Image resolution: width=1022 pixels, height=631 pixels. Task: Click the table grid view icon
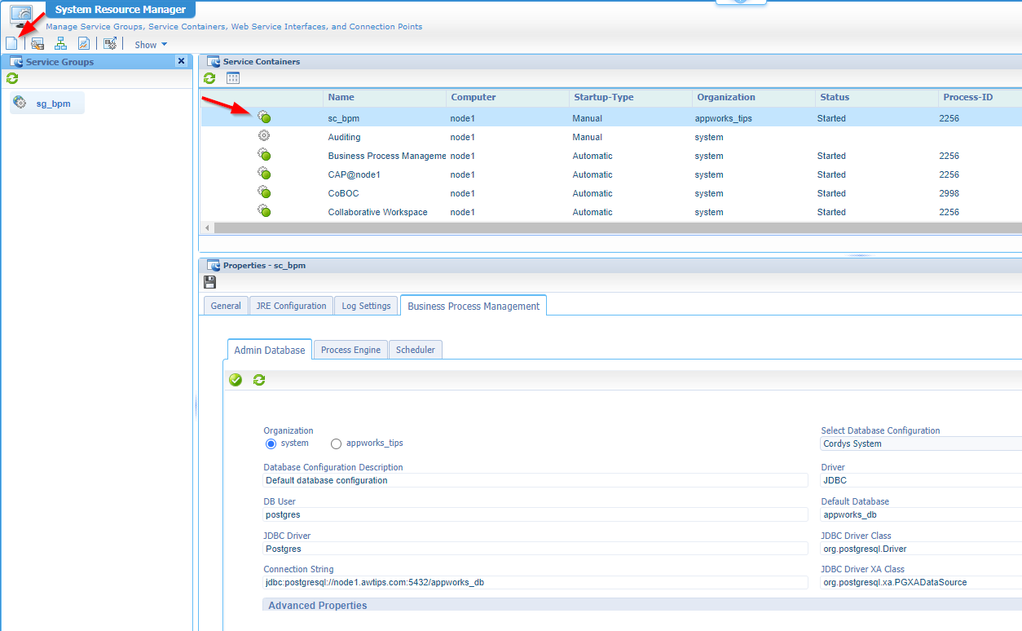click(233, 78)
